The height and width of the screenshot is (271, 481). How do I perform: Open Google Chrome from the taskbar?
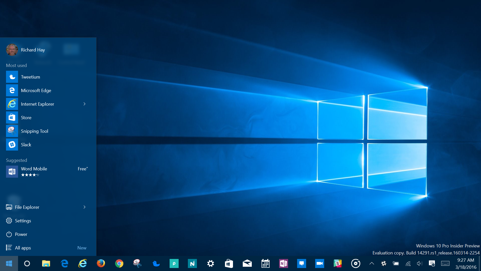pyautogui.click(x=119, y=263)
